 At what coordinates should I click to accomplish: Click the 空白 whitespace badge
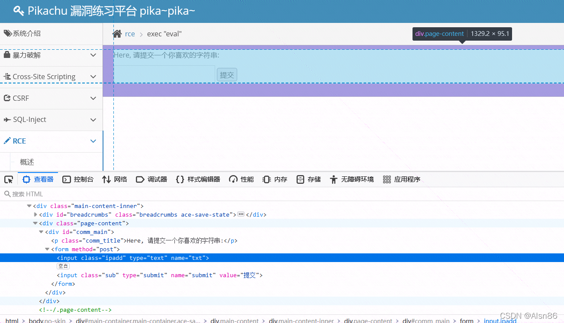[x=63, y=266]
